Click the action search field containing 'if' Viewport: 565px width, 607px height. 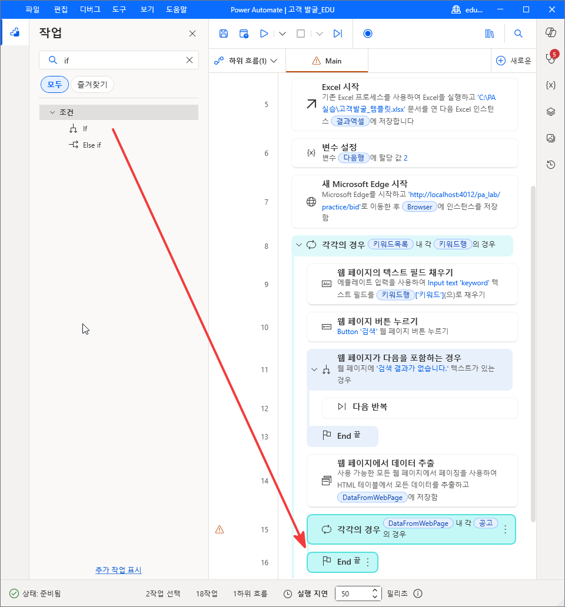pyautogui.click(x=119, y=60)
